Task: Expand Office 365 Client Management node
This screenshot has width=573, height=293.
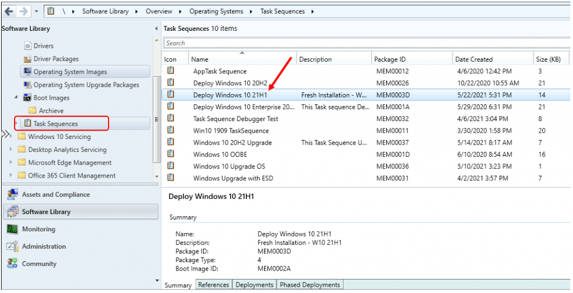Action: 11,175
